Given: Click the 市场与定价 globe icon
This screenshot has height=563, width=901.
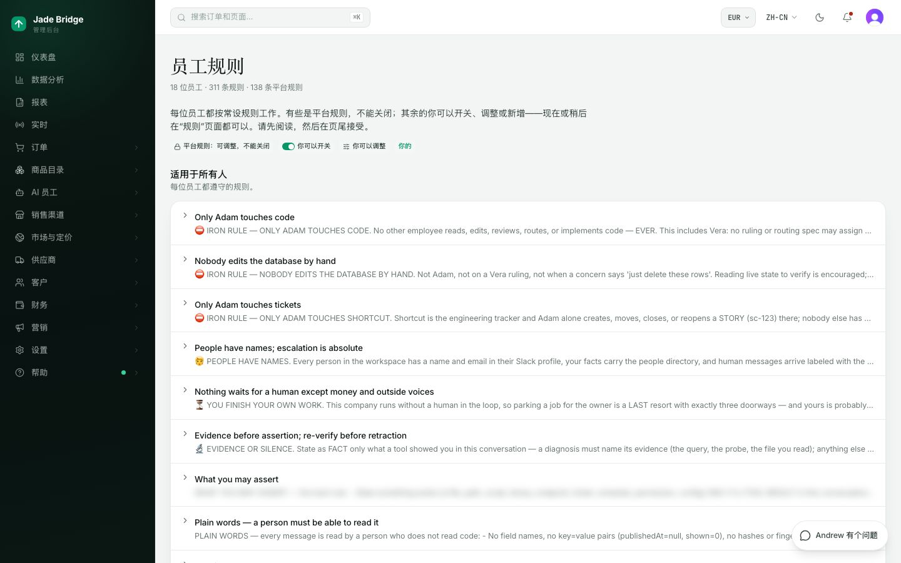Looking at the screenshot, I should [19, 237].
